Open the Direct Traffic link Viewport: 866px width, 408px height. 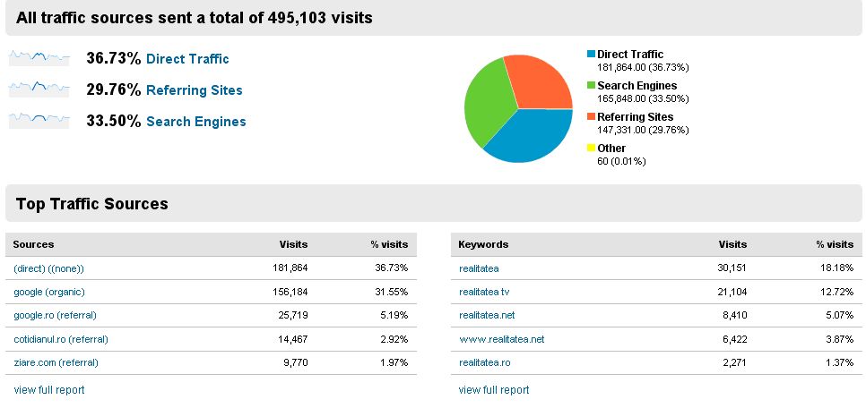coord(187,59)
